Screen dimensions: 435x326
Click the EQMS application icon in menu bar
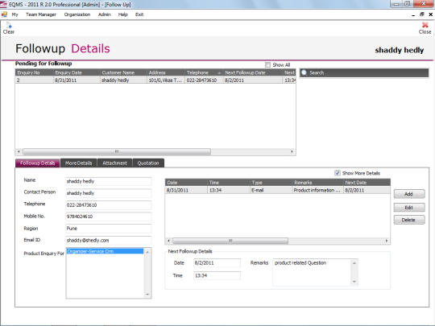click(4, 14)
